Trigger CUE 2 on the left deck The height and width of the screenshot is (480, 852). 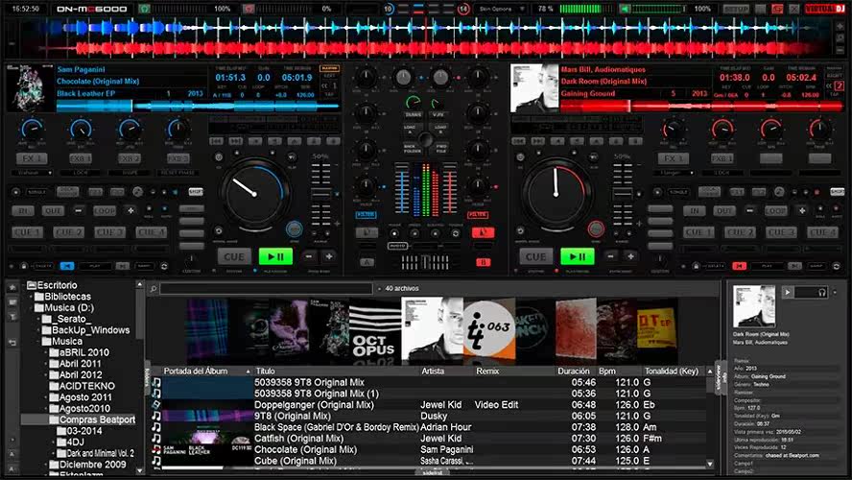(68, 232)
